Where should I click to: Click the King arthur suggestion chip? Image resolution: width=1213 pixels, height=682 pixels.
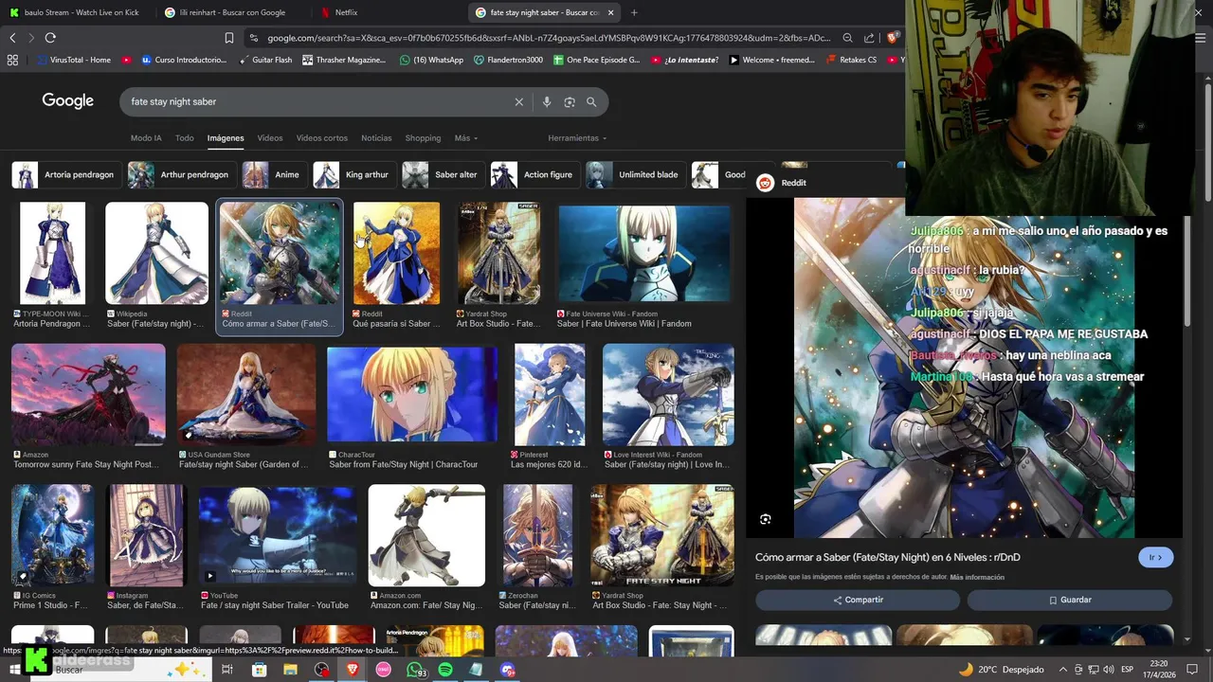click(353, 174)
